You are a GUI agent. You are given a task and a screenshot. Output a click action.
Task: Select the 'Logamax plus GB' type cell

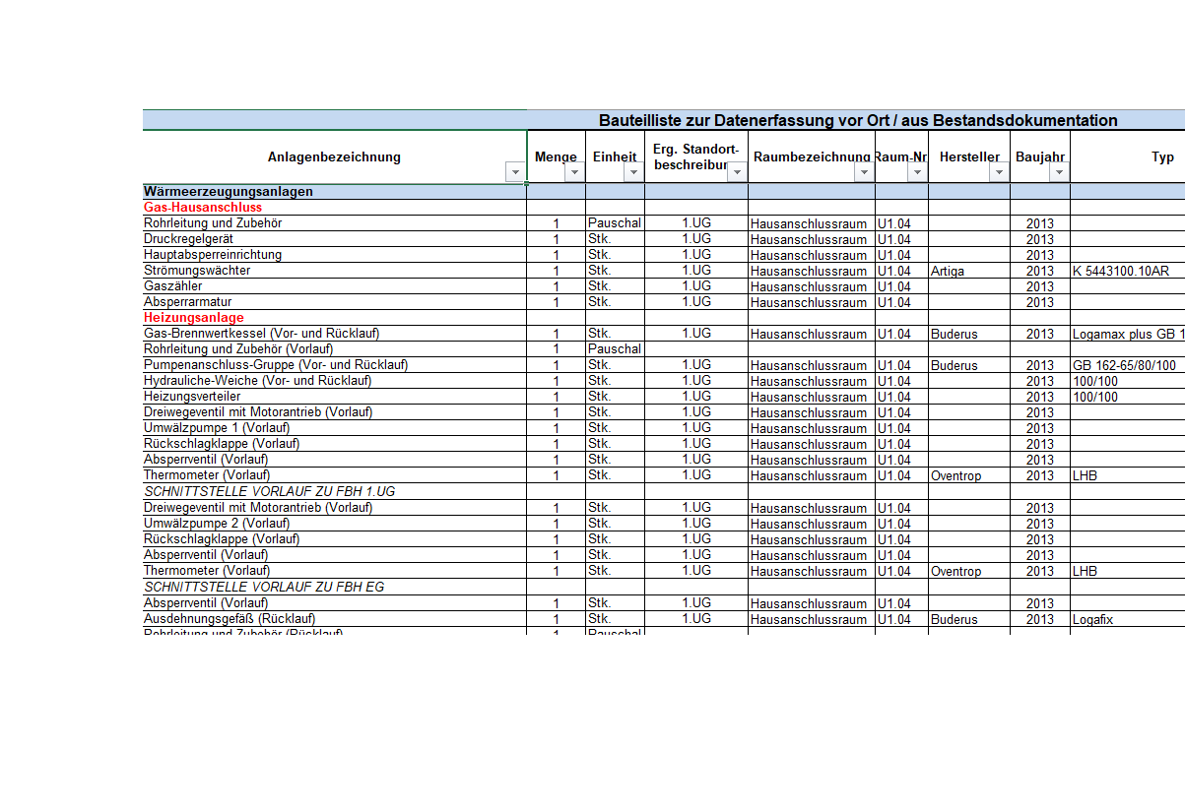1128,334
